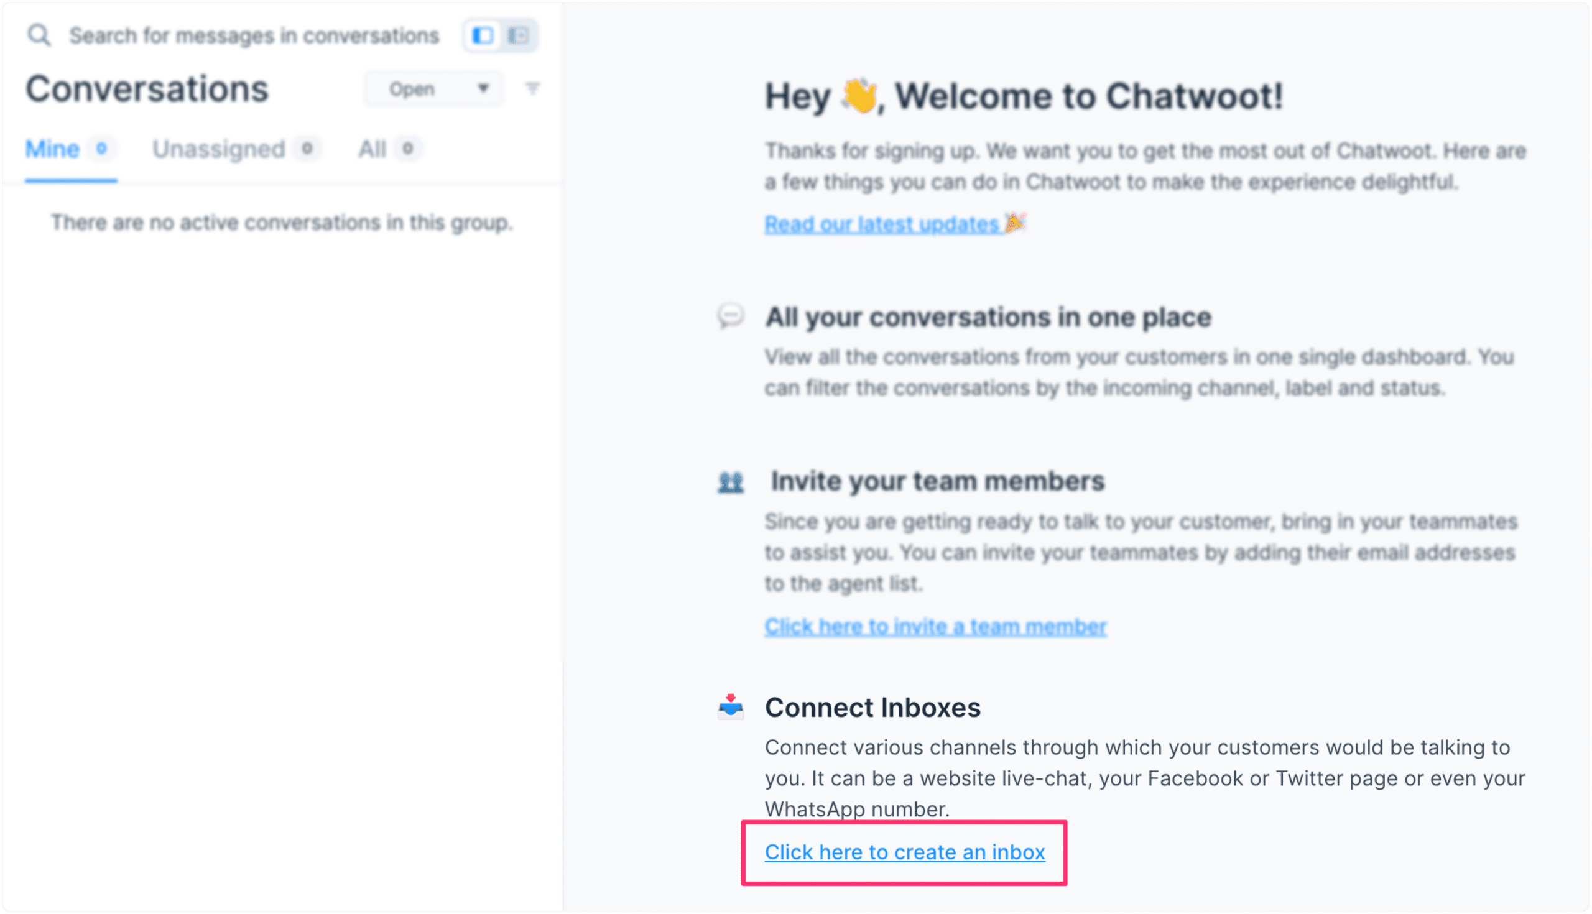1592x914 pixels.
Task: Follow Click here to invite a team member
Action: (x=935, y=627)
